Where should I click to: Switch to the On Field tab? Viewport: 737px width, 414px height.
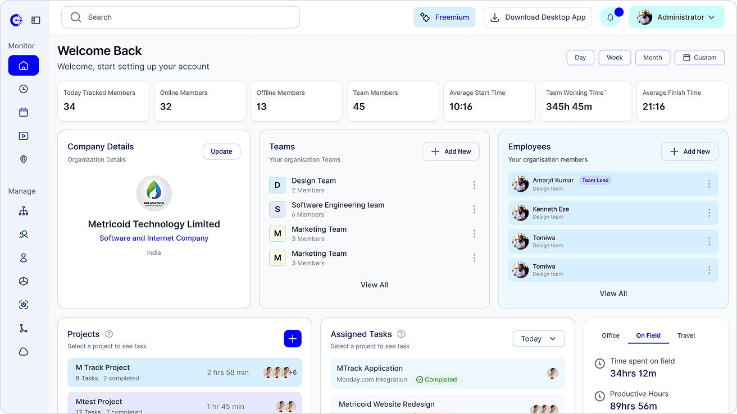[x=648, y=335]
